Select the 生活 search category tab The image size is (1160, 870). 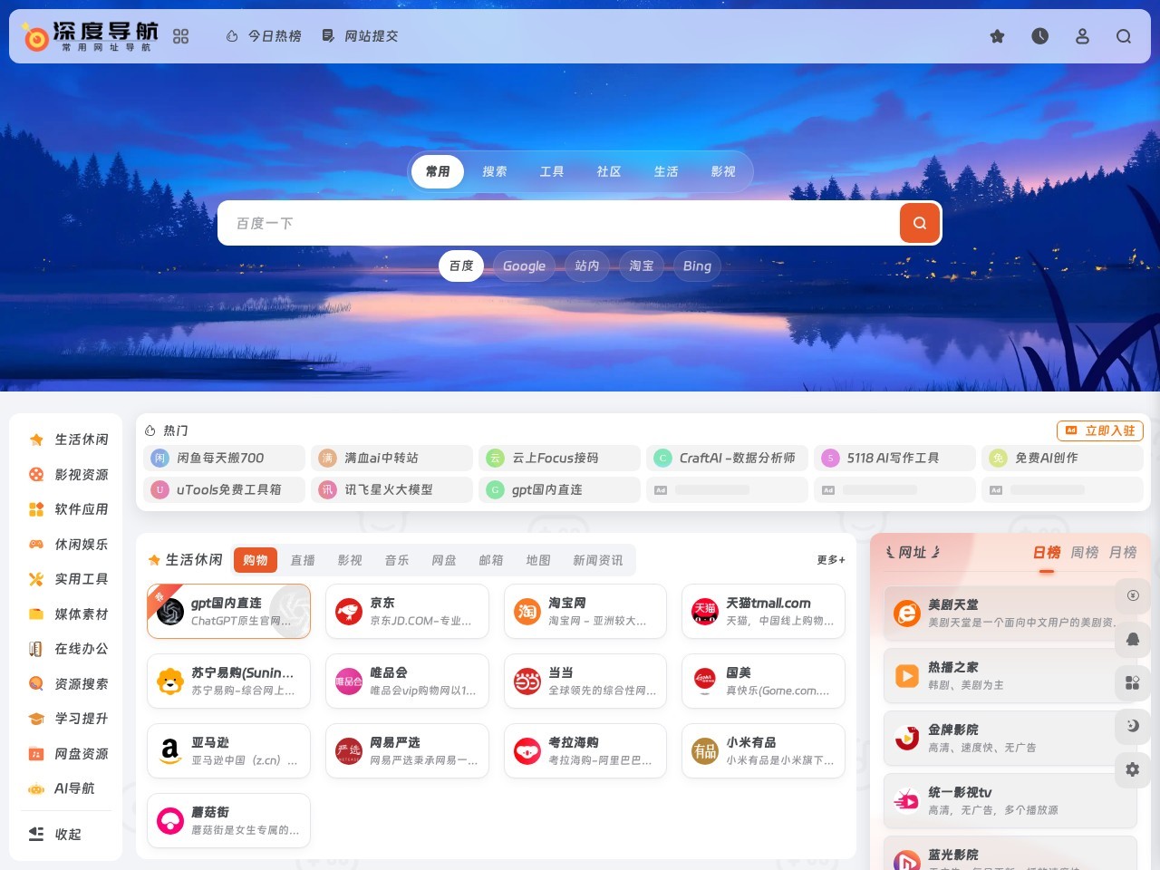click(666, 171)
